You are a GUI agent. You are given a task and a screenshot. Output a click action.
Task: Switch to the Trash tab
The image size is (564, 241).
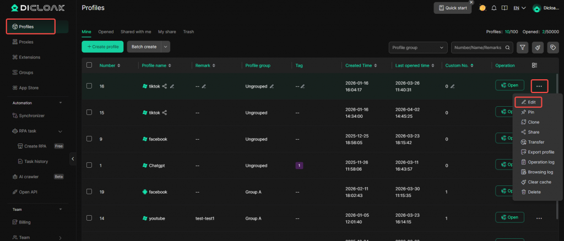188,32
